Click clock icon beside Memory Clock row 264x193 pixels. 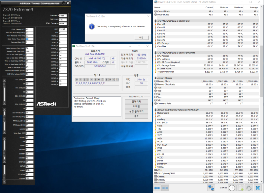point(155,81)
